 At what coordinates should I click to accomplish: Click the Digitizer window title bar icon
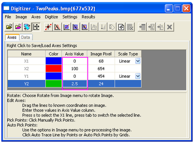pos(7,8)
